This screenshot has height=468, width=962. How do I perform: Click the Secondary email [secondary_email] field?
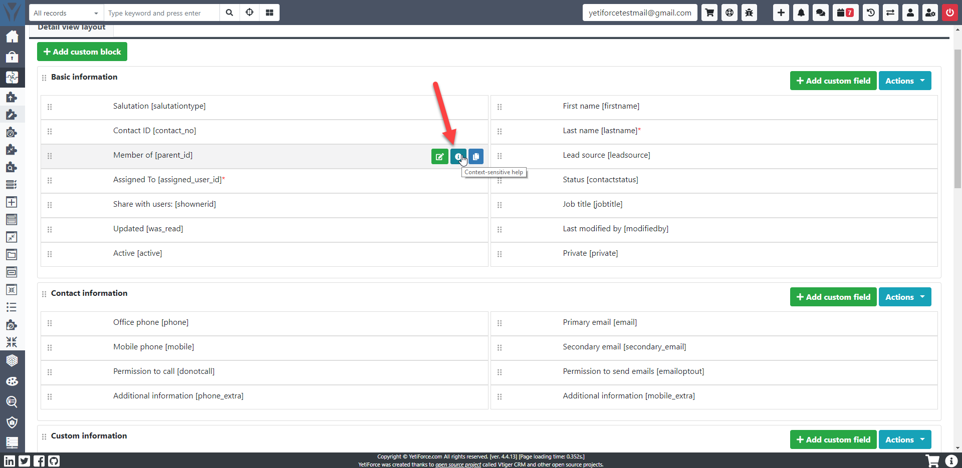click(714, 347)
